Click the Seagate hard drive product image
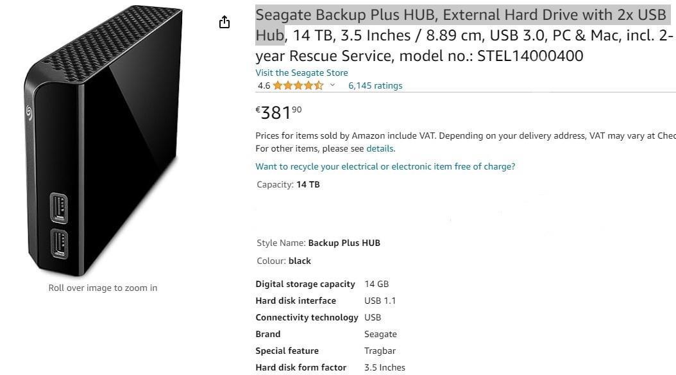676x375 pixels. (x=103, y=141)
